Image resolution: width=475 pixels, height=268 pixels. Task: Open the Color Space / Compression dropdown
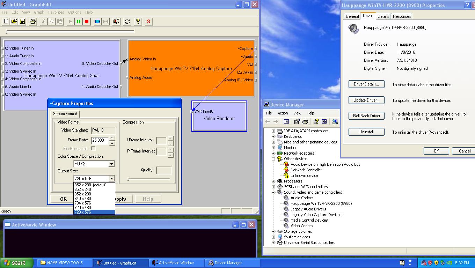point(111,164)
